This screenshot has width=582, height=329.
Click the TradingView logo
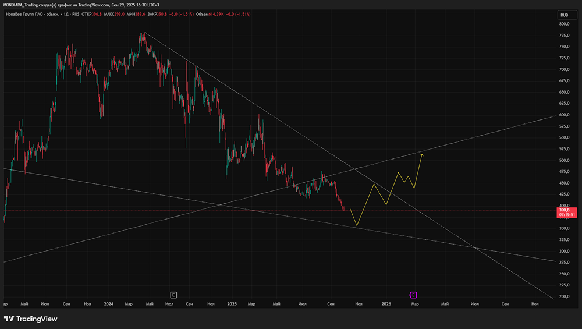pyautogui.click(x=30, y=319)
